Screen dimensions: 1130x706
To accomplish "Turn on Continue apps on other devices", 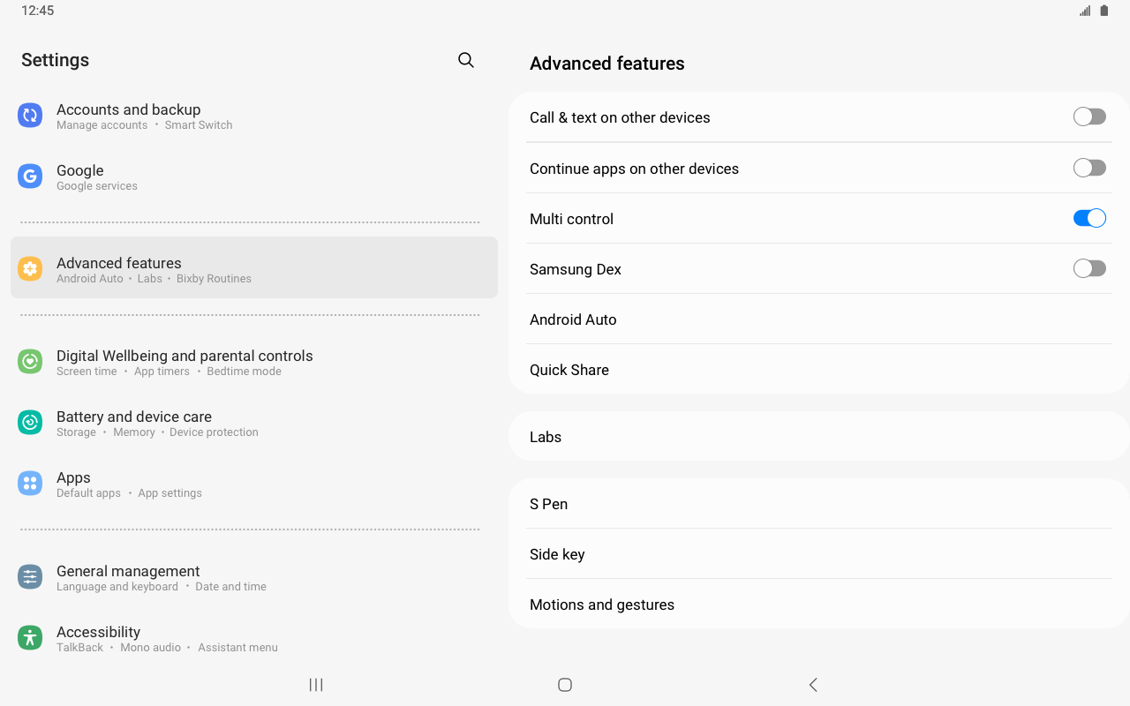I will click(1089, 168).
